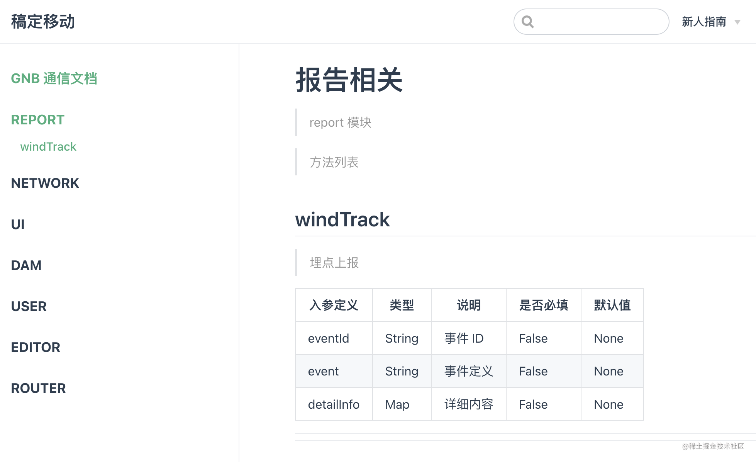Click the search magnifier icon
This screenshot has height=462, width=756.
[x=527, y=22]
